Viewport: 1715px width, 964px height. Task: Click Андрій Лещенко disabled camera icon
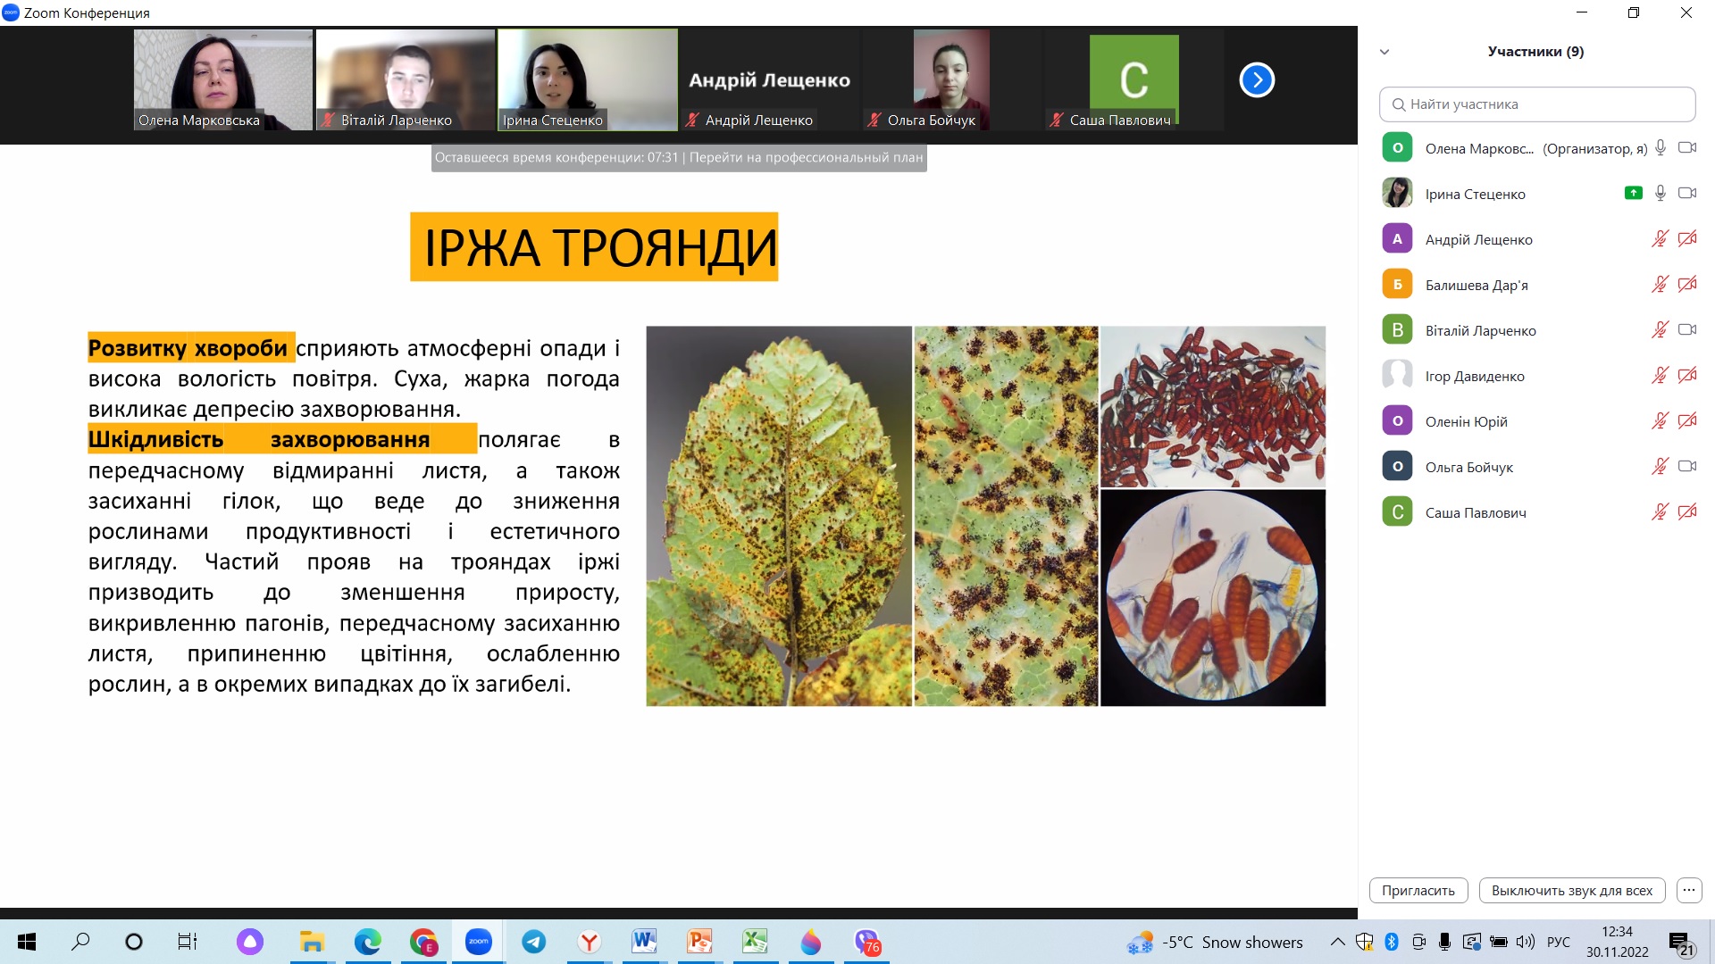coord(1687,239)
